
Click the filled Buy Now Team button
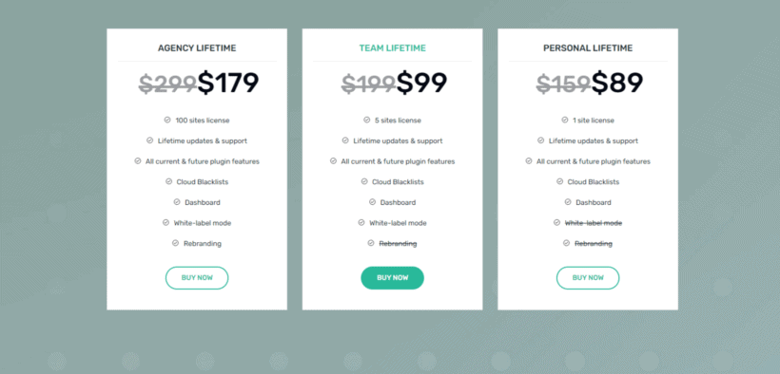click(x=393, y=278)
